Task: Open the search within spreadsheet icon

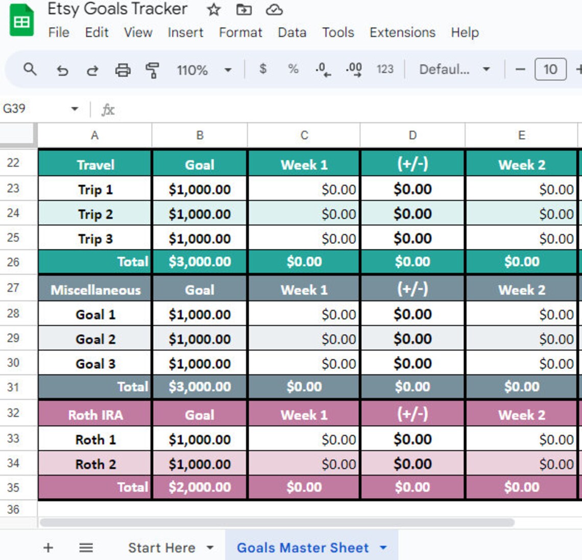Action: click(x=30, y=70)
